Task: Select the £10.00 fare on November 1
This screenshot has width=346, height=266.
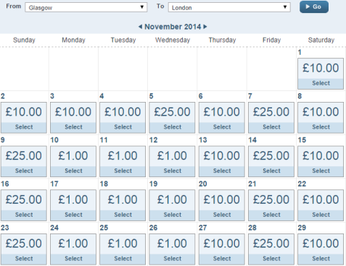Action: point(321,74)
